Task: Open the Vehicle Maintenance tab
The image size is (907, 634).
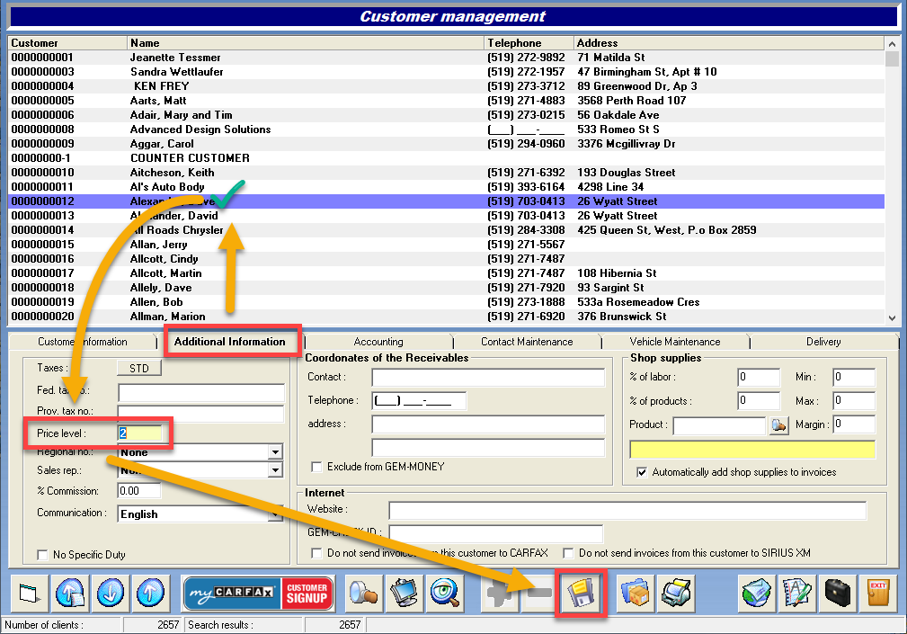Action: click(674, 342)
